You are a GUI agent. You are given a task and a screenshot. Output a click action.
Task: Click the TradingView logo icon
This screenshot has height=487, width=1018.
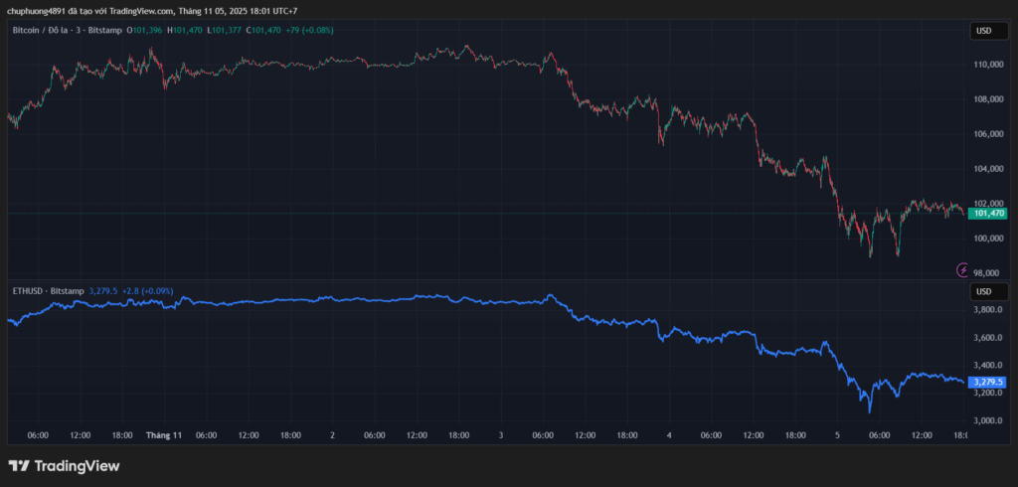click(x=18, y=466)
